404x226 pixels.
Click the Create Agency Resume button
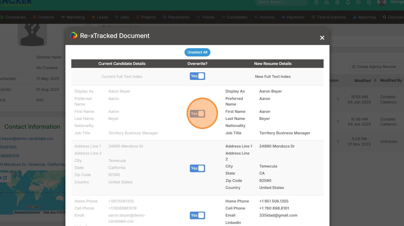(x=374, y=67)
